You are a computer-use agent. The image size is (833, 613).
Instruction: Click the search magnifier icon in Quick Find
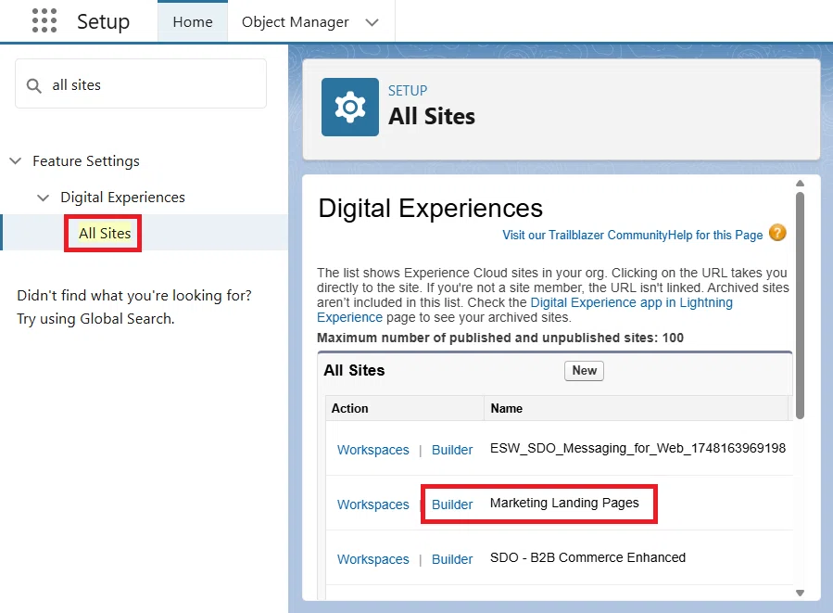coord(34,85)
